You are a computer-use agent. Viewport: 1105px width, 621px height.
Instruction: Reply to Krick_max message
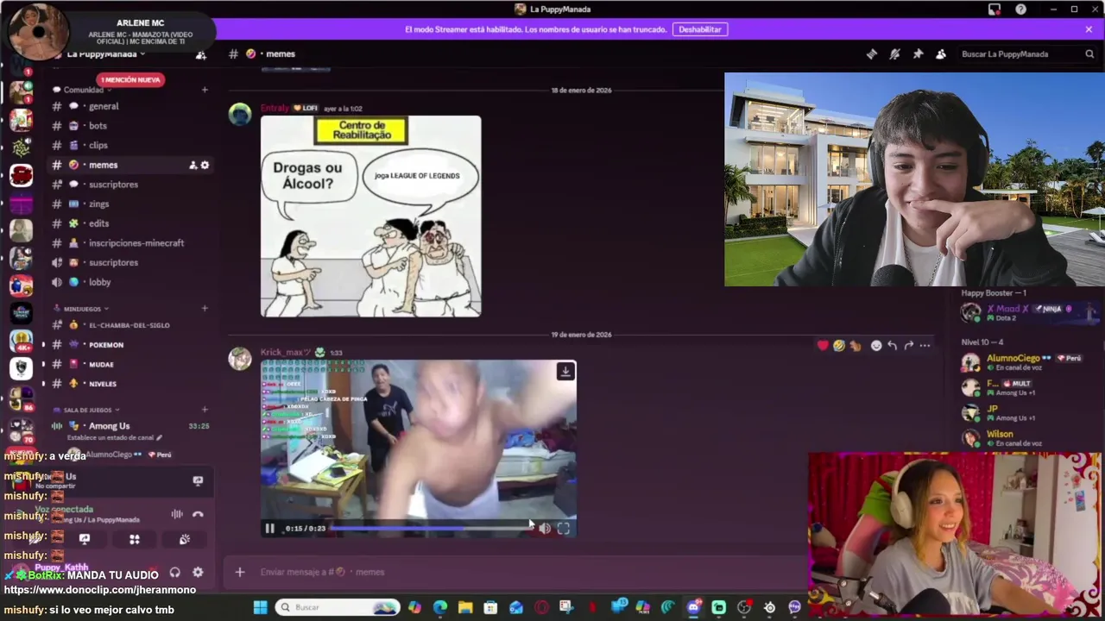tap(893, 345)
